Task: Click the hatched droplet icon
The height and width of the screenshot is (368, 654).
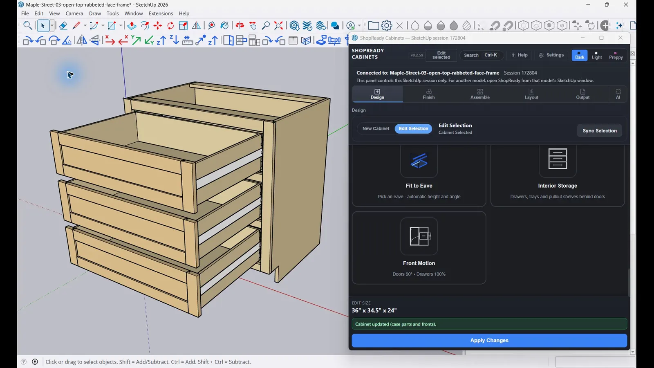Action: tap(467, 26)
